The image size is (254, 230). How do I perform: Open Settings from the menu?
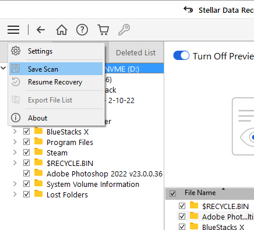pyautogui.click(x=55, y=51)
